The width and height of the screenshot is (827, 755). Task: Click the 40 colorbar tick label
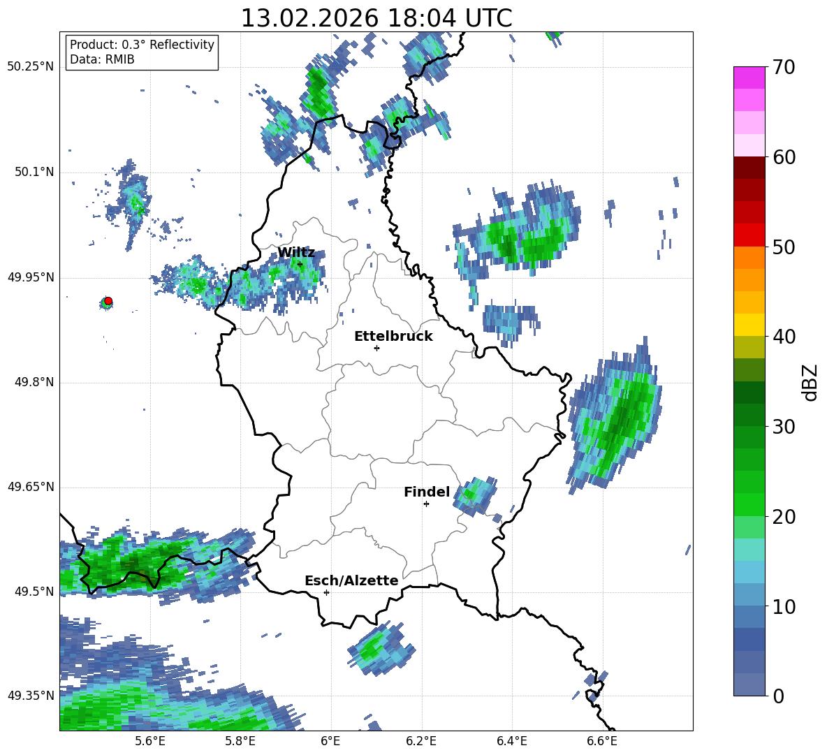[x=784, y=337]
